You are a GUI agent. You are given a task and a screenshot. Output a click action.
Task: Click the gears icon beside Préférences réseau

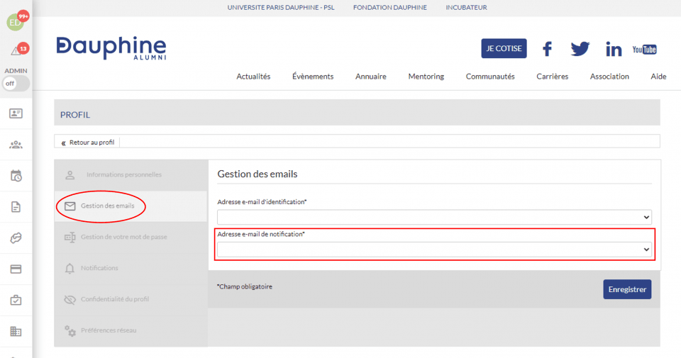[x=70, y=330]
